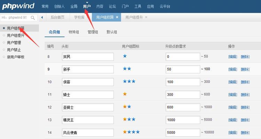The height and width of the screenshot is (139, 261).
Task: Click title field containing 圣骑士
Action: click(x=88, y=107)
